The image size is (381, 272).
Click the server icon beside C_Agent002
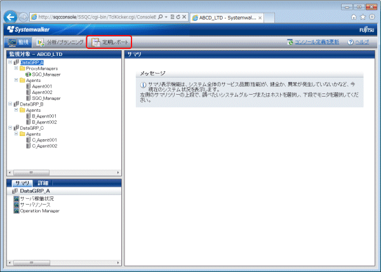tap(29, 146)
